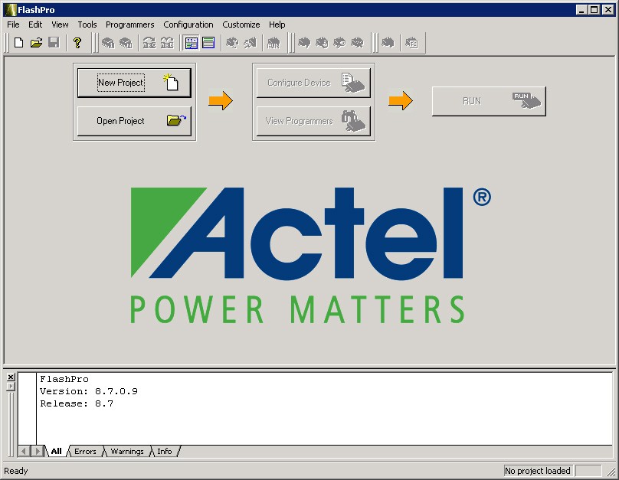
Task: Close the log pane with its X button
Action: coord(11,377)
